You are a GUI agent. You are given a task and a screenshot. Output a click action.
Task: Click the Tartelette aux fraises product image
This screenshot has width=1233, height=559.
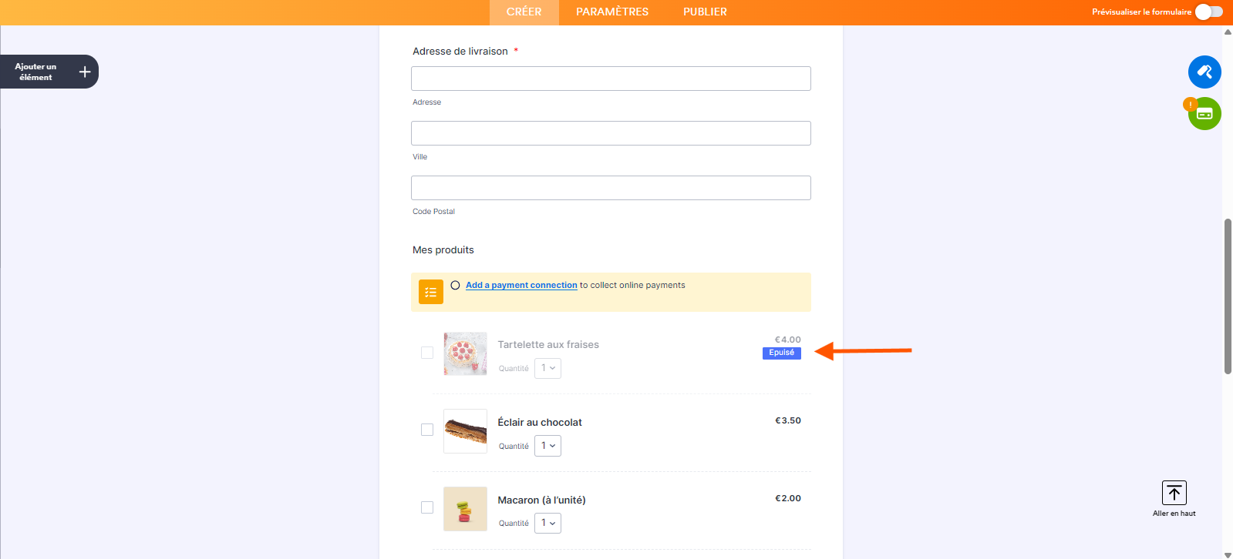pyautogui.click(x=465, y=353)
